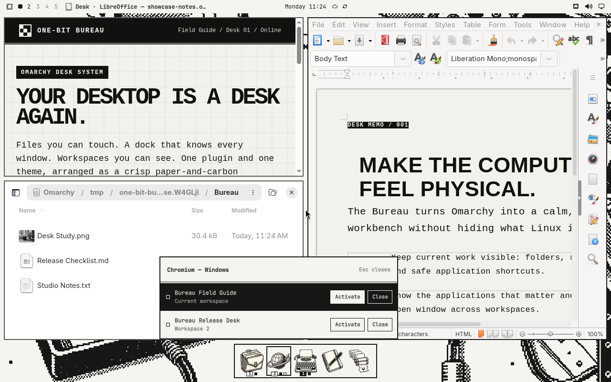
Task: Expand the Paste special dropdown arrow
Action: click(478, 41)
